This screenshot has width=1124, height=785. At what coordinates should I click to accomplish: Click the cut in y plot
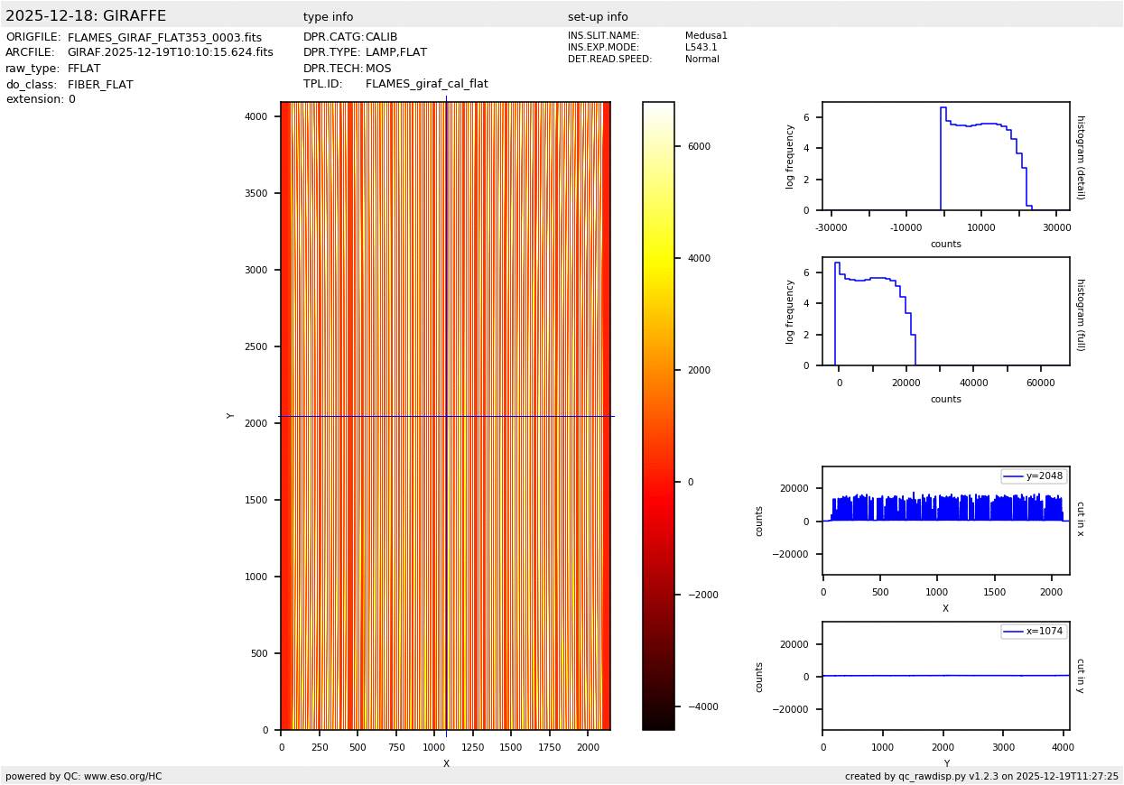click(945, 676)
